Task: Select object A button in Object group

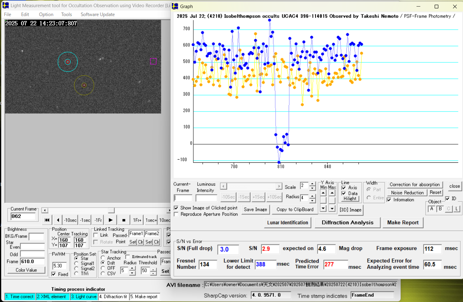Action: click(x=432, y=209)
